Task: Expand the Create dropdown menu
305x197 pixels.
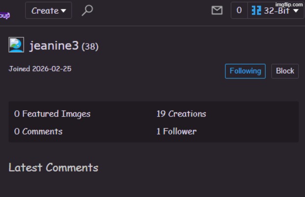Action: coord(49,10)
